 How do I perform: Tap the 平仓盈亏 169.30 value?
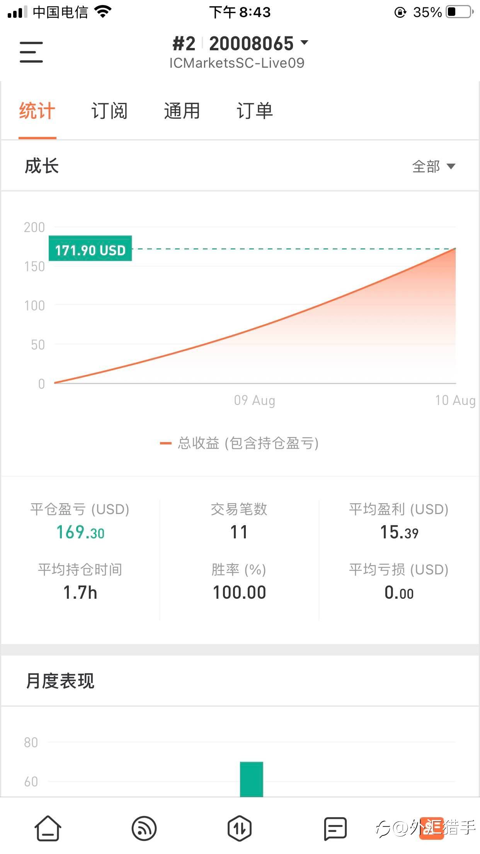[x=80, y=532]
